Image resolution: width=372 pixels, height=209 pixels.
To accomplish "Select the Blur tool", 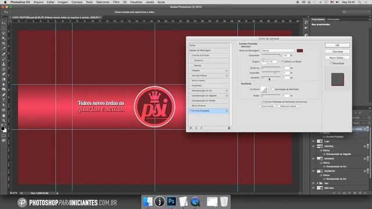I will pyautogui.click(x=3, y=84).
